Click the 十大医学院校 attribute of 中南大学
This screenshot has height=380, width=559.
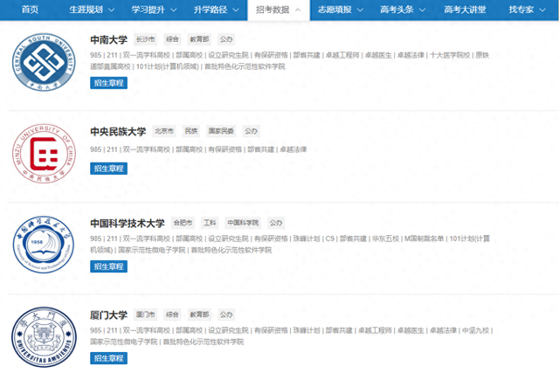450,55
